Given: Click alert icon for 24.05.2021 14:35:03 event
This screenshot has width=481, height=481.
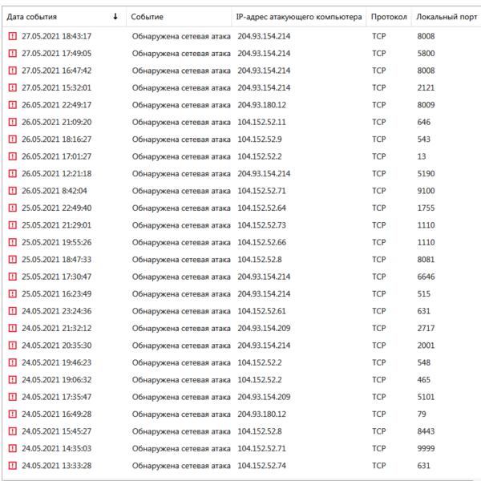Looking at the screenshot, I should click(12, 448).
